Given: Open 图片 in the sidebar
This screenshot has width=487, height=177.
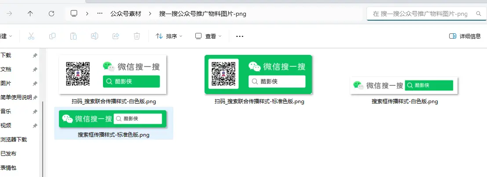Looking at the screenshot, I should coord(6,83).
